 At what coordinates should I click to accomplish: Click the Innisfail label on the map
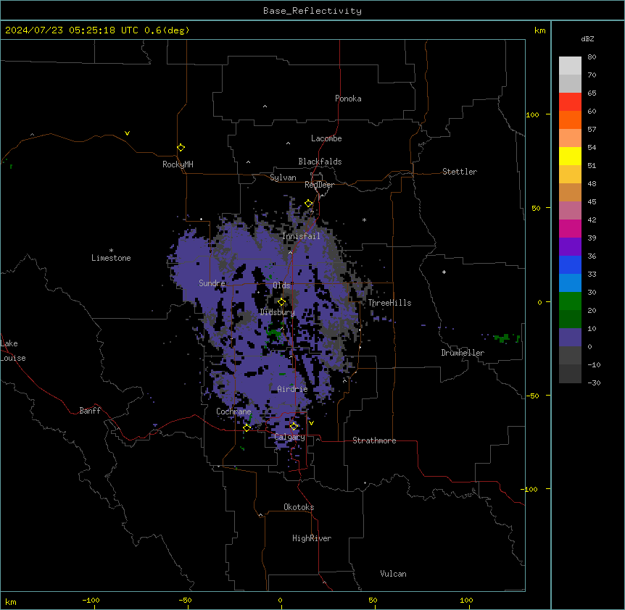(x=301, y=236)
